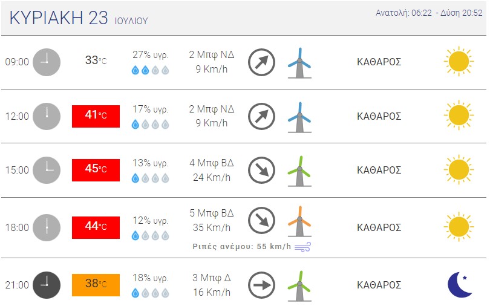Click the 09:00 clock icon
Screen dimensions: 490x306
pos(47,62)
